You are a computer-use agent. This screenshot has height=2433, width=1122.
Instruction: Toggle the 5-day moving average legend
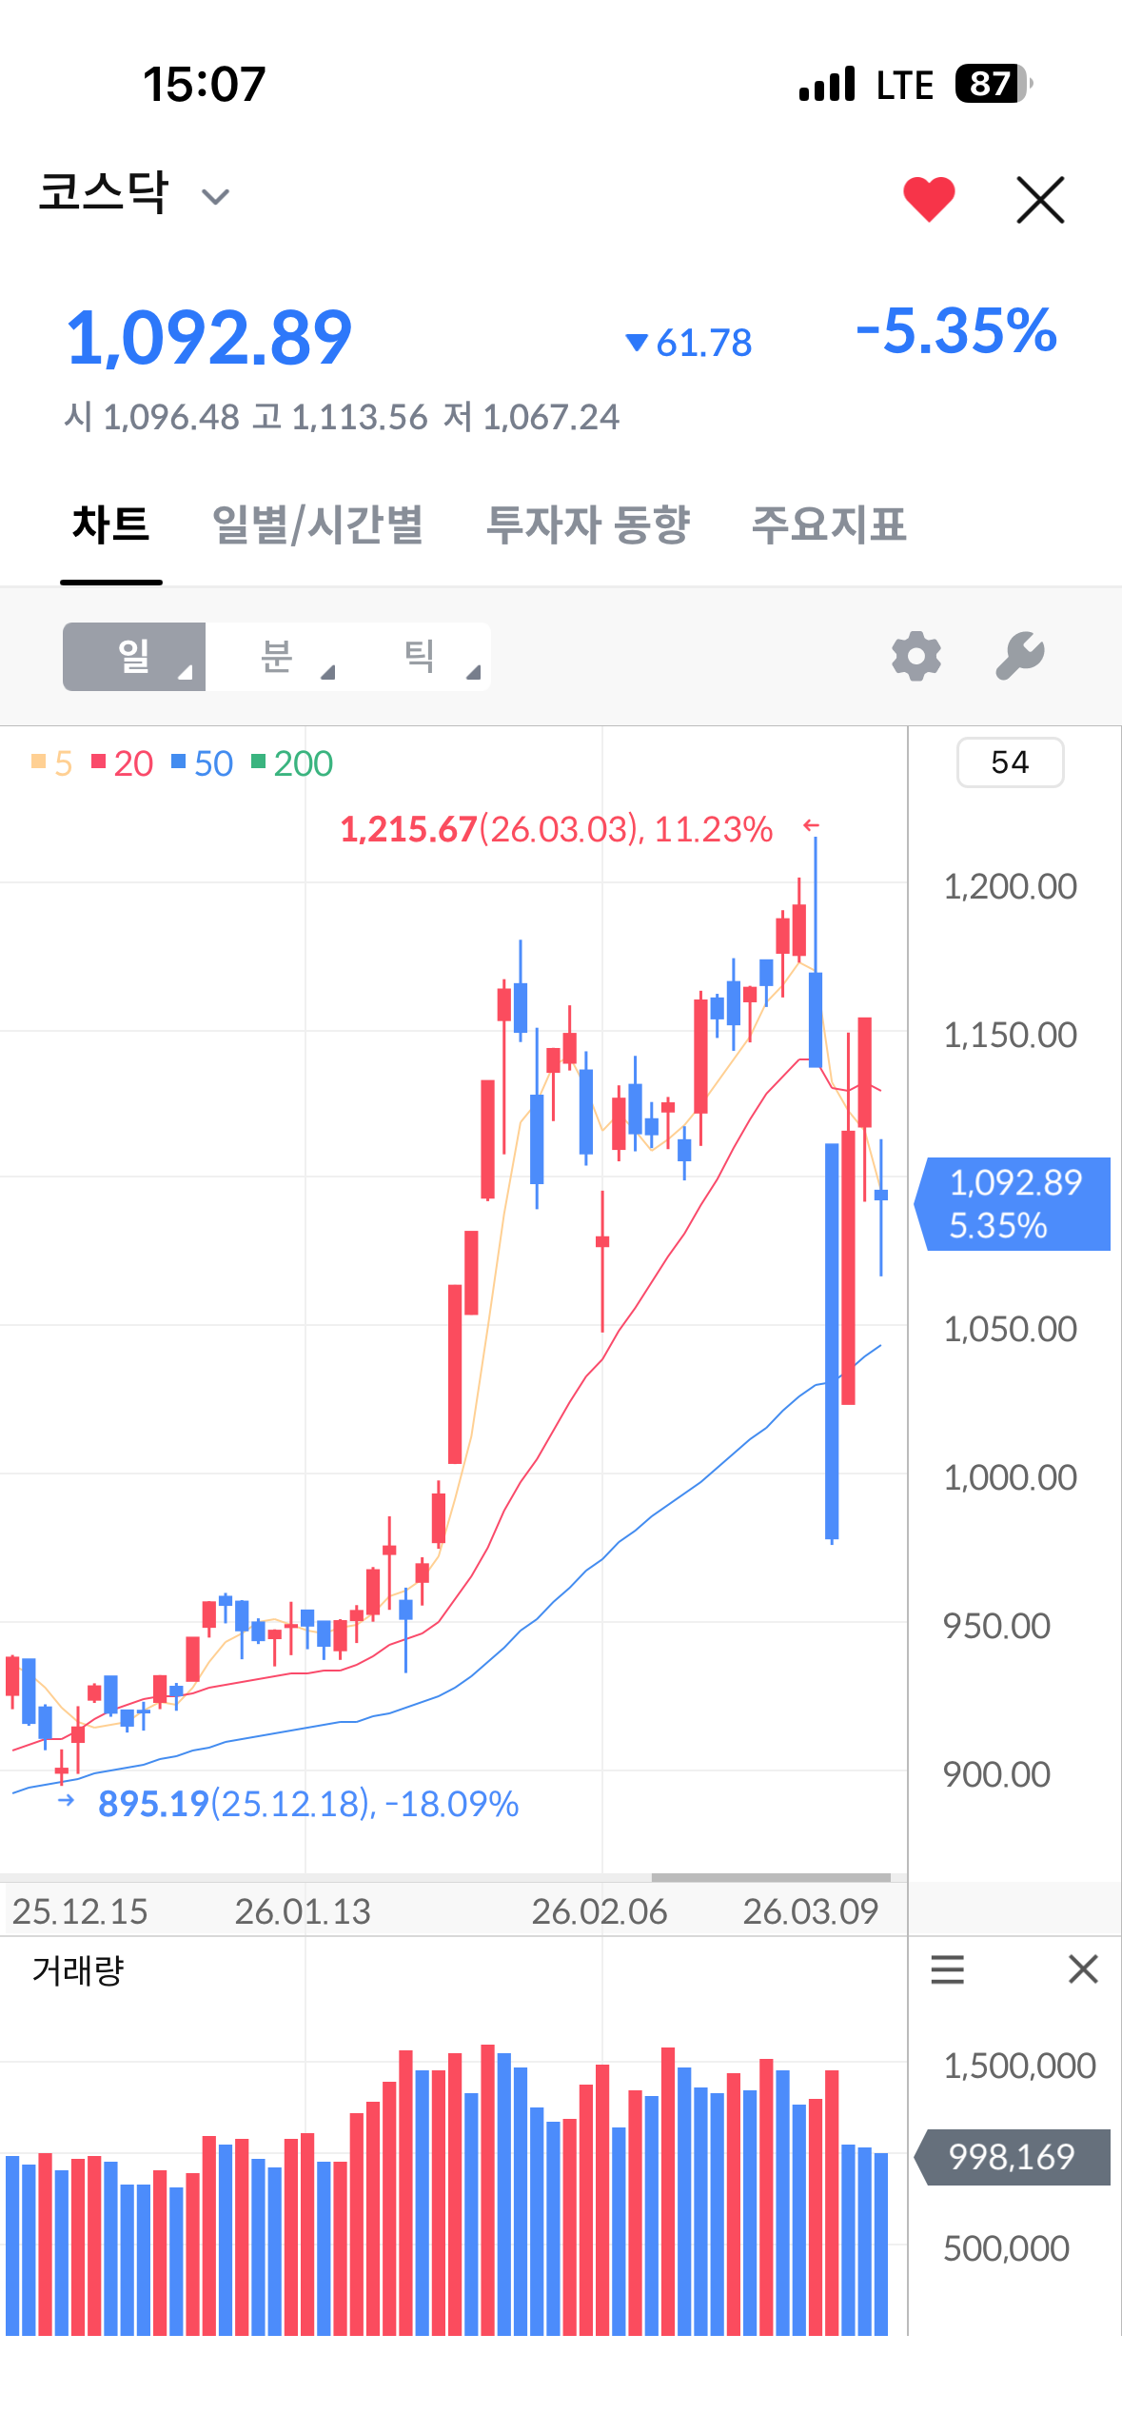pyautogui.click(x=52, y=763)
